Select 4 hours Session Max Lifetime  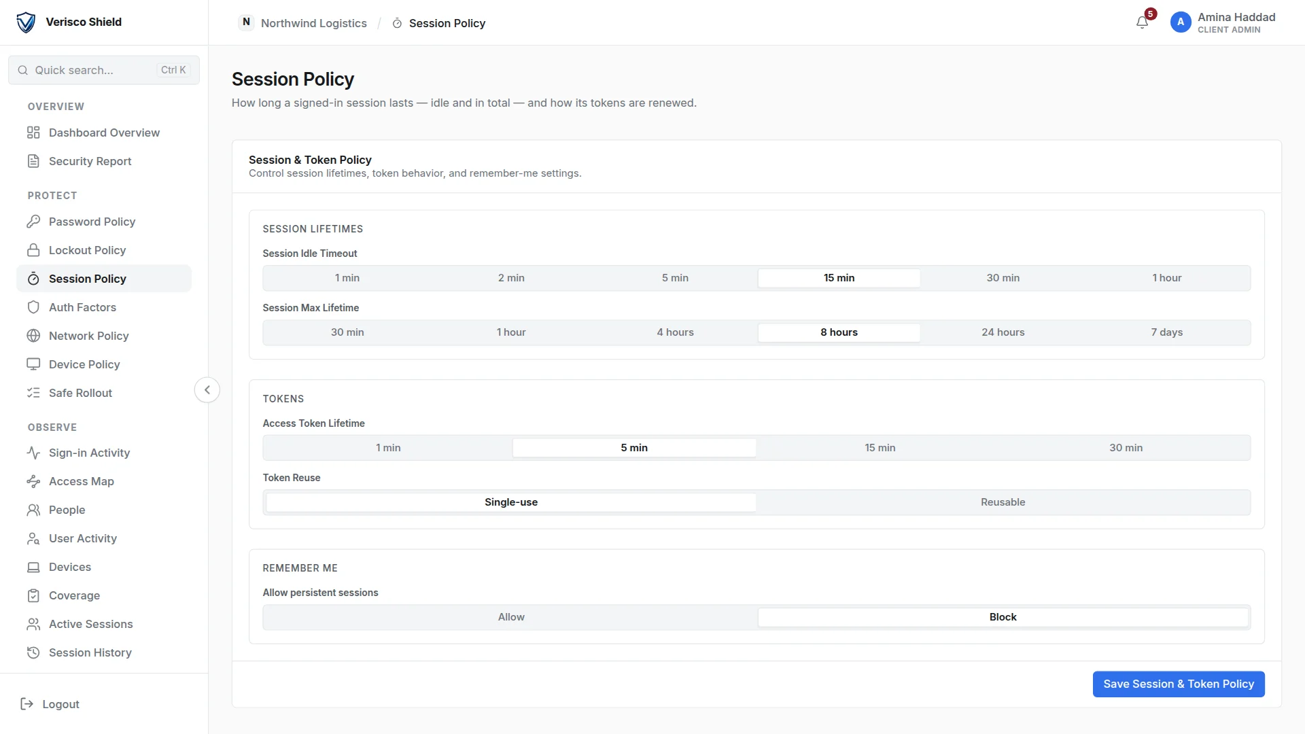[675, 332]
